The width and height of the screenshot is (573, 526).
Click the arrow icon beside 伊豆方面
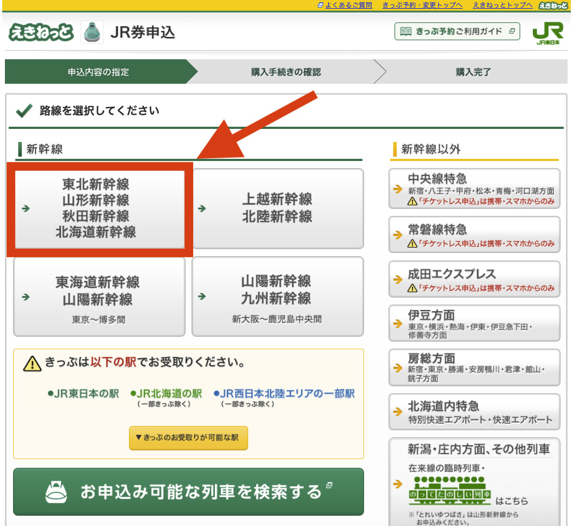pos(398,323)
